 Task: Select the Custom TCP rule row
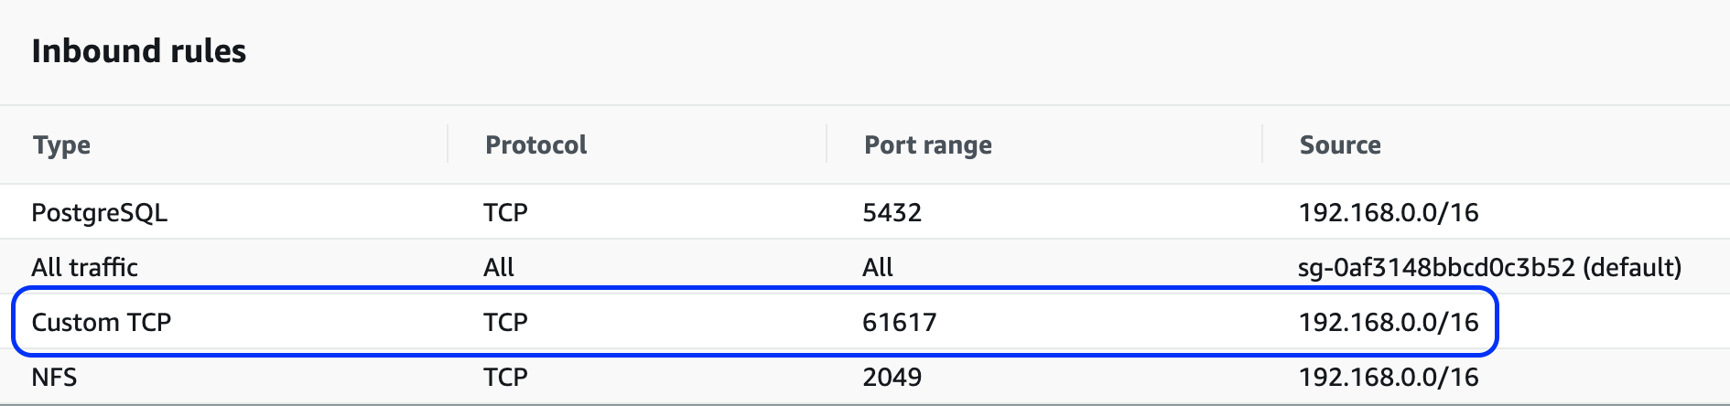pyautogui.click(x=101, y=323)
